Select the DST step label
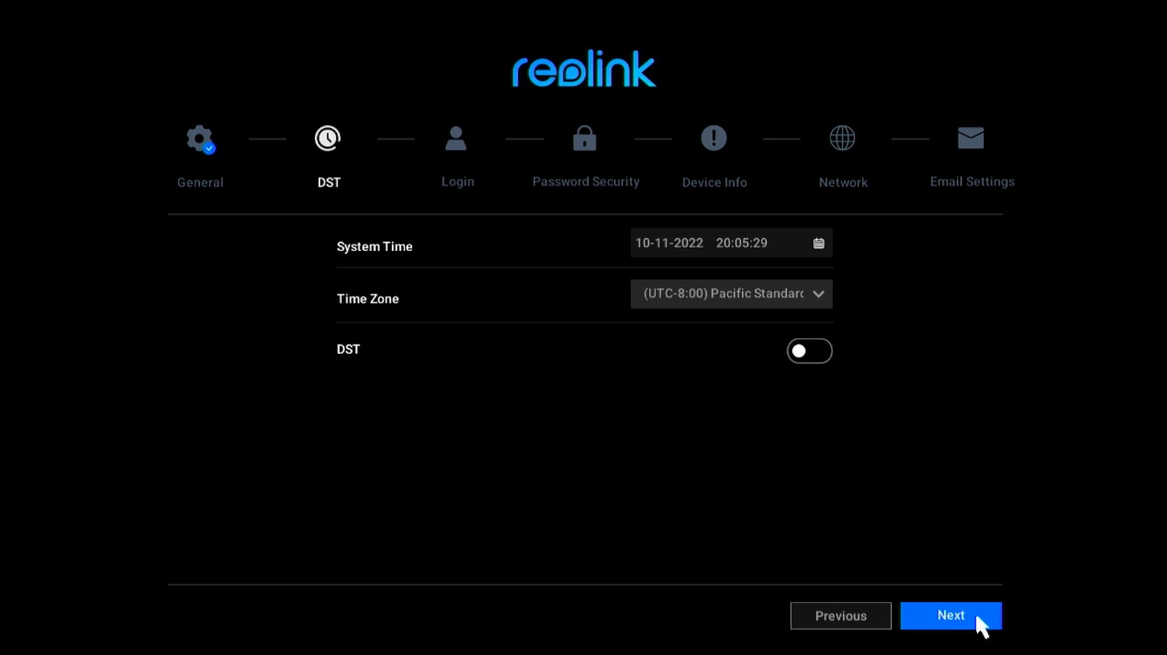Viewport: 1167px width, 655px height. click(329, 183)
